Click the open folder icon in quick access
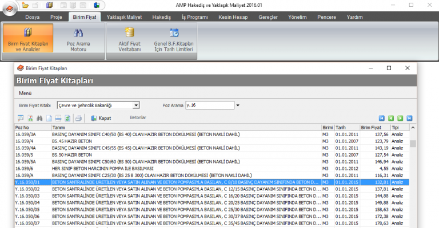This screenshot has height=228, width=439. (x=25, y=5)
